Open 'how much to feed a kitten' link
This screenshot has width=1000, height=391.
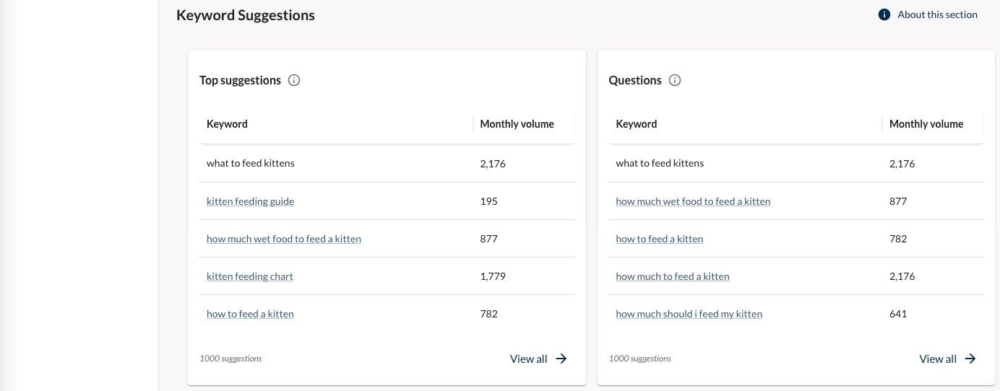pyautogui.click(x=672, y=276)
